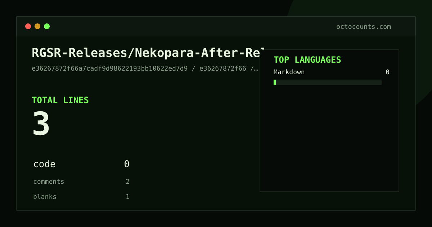Click the octocounts.com site label
The image size is (432, 227).
tap(364, 27)
